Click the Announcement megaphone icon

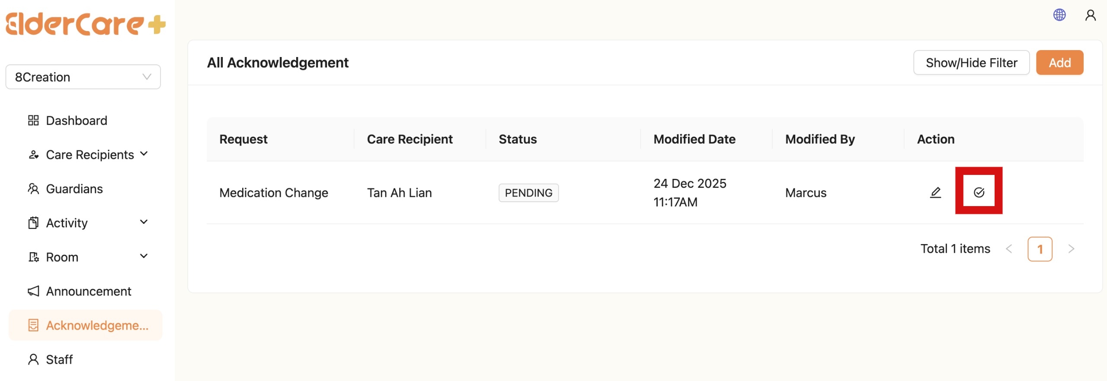point(33,291)
